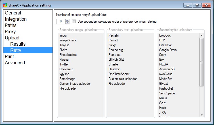Screen dimensions: 214x125
Task: Open the General settings section
Action: 13,13
